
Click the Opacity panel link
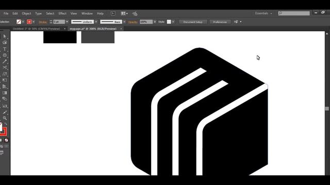coord(133,22)
